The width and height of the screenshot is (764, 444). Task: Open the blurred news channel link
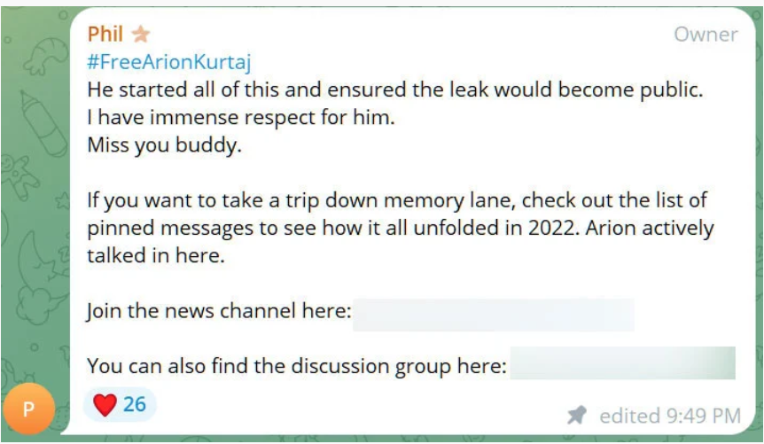493,313
